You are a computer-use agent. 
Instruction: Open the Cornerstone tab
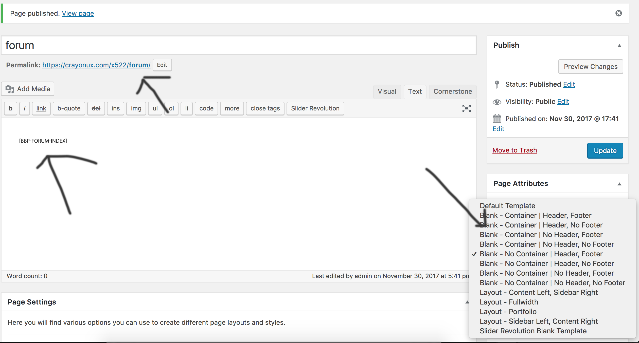click(x=452, y=91)
